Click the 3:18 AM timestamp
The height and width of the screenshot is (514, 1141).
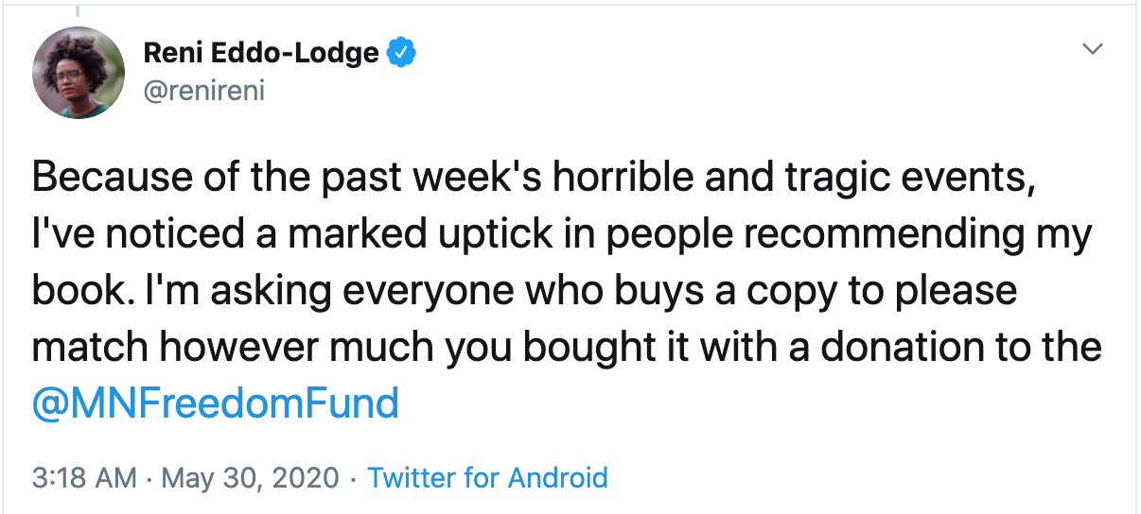click(84, 477)
